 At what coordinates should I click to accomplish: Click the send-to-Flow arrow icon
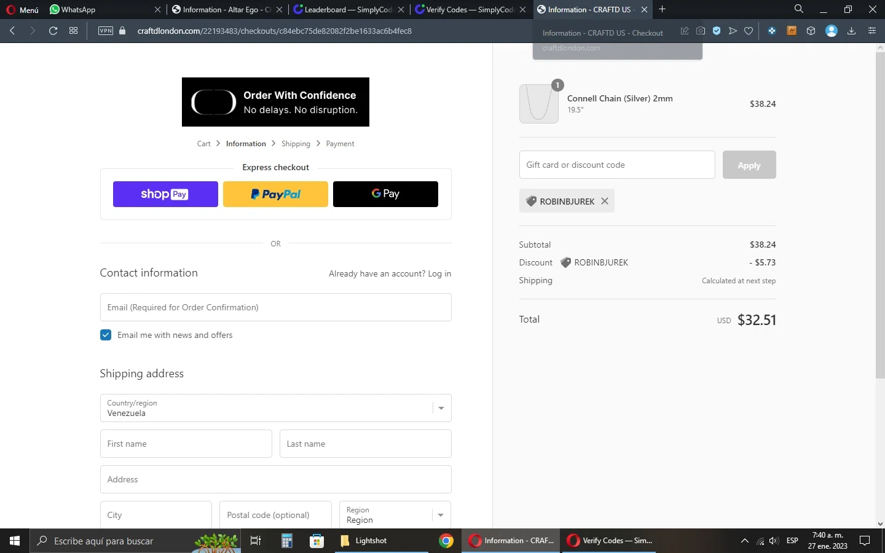(733, 31)
